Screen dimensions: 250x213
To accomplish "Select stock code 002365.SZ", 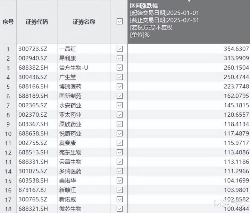I will pyautogui.click(x=33, y=105).
